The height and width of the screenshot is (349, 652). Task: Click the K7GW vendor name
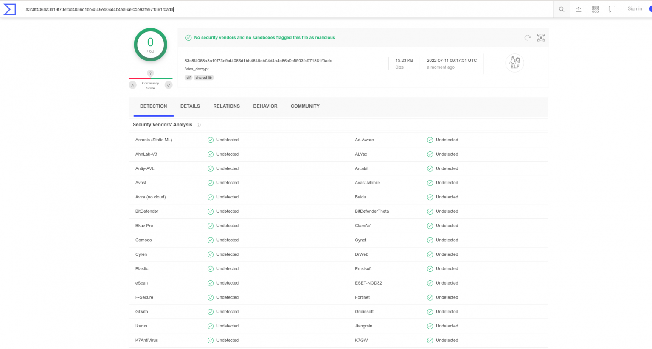tap(361, 341)
